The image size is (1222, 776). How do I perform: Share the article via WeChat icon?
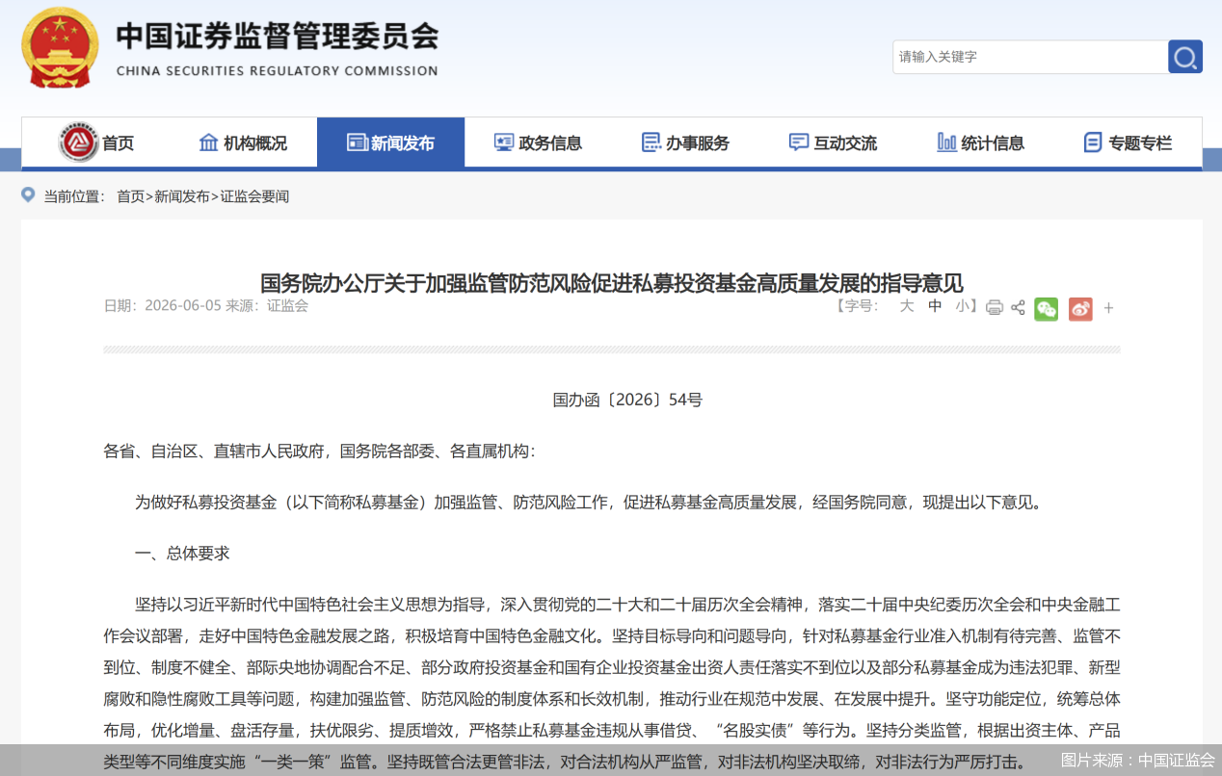coord(1046,308)
